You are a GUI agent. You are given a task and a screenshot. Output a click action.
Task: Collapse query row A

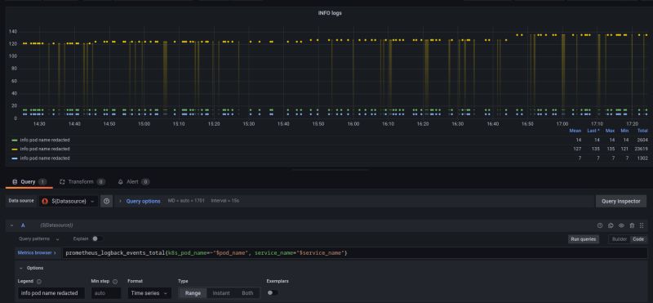coord(11,225)
